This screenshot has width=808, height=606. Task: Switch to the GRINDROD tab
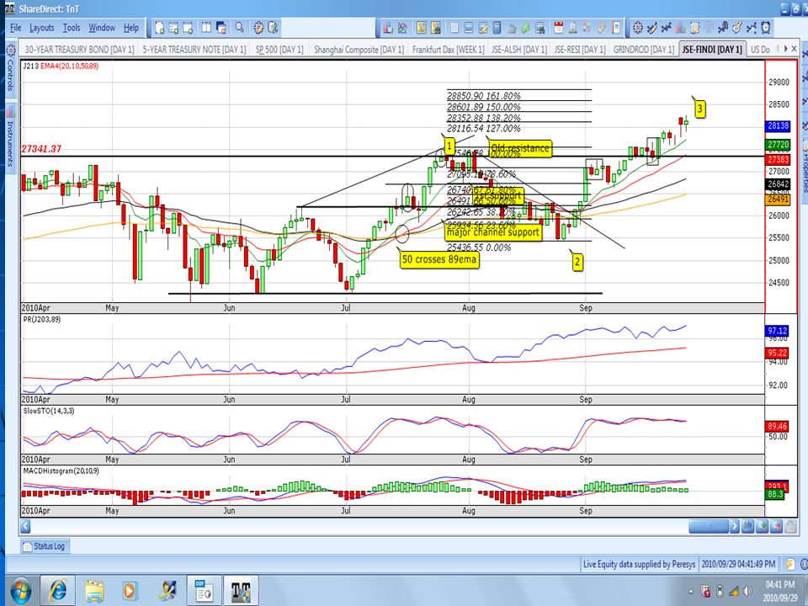point(644,50)
